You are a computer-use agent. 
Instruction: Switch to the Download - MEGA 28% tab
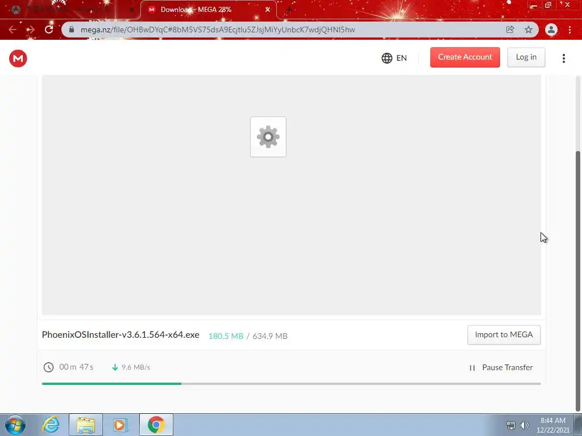pos(209,10)
